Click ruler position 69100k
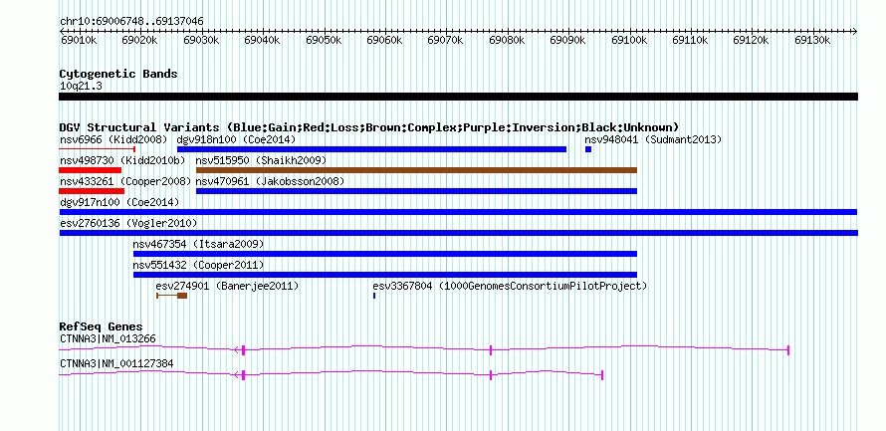Viewport: 886px width, 431px height. 629,40
